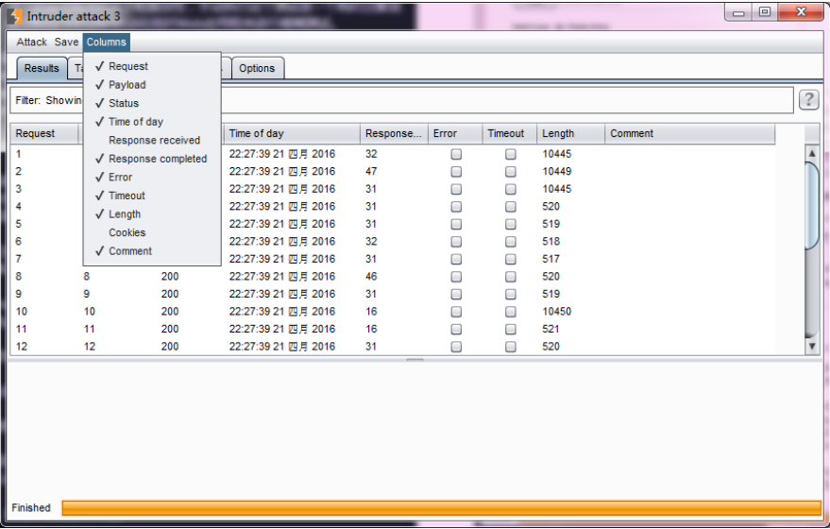
Task: Open the Attack menu
Action: [x=32, y=42]
